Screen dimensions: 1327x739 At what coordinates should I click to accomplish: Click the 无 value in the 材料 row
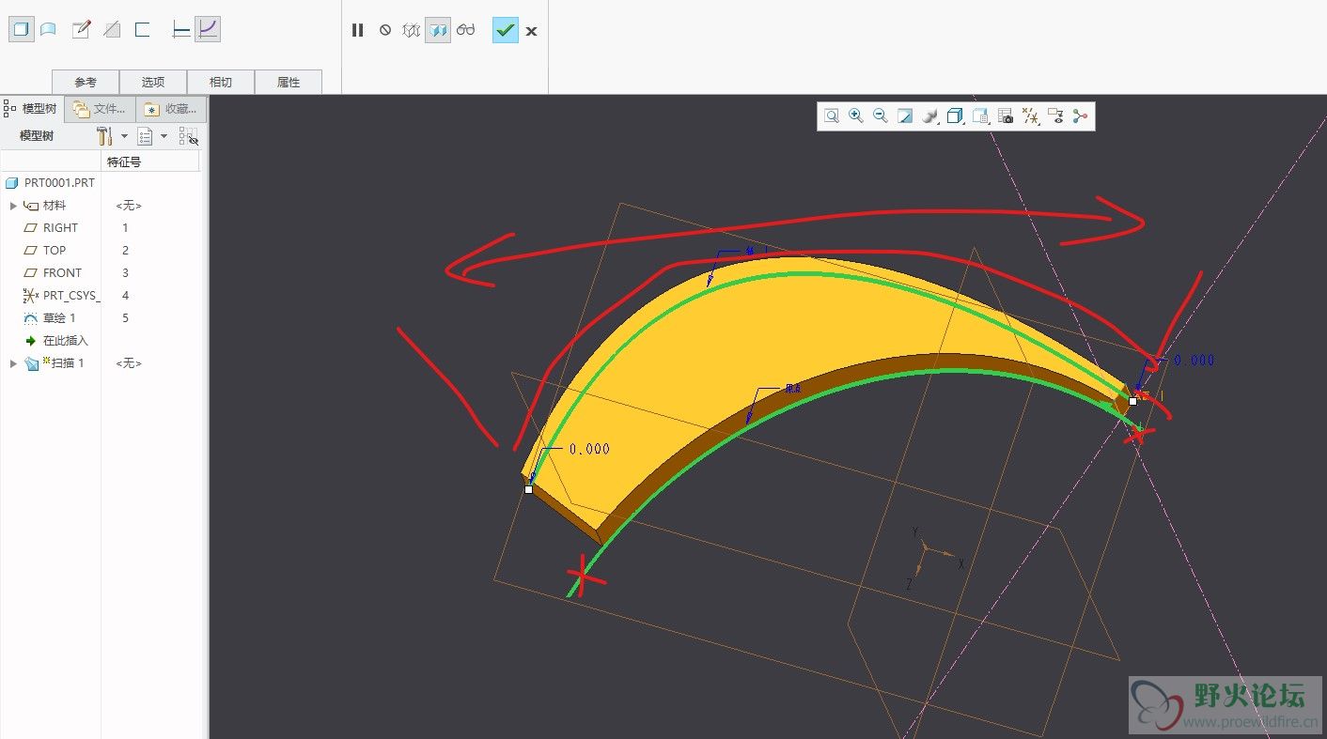pyautogui.click(x=129, y=206)
